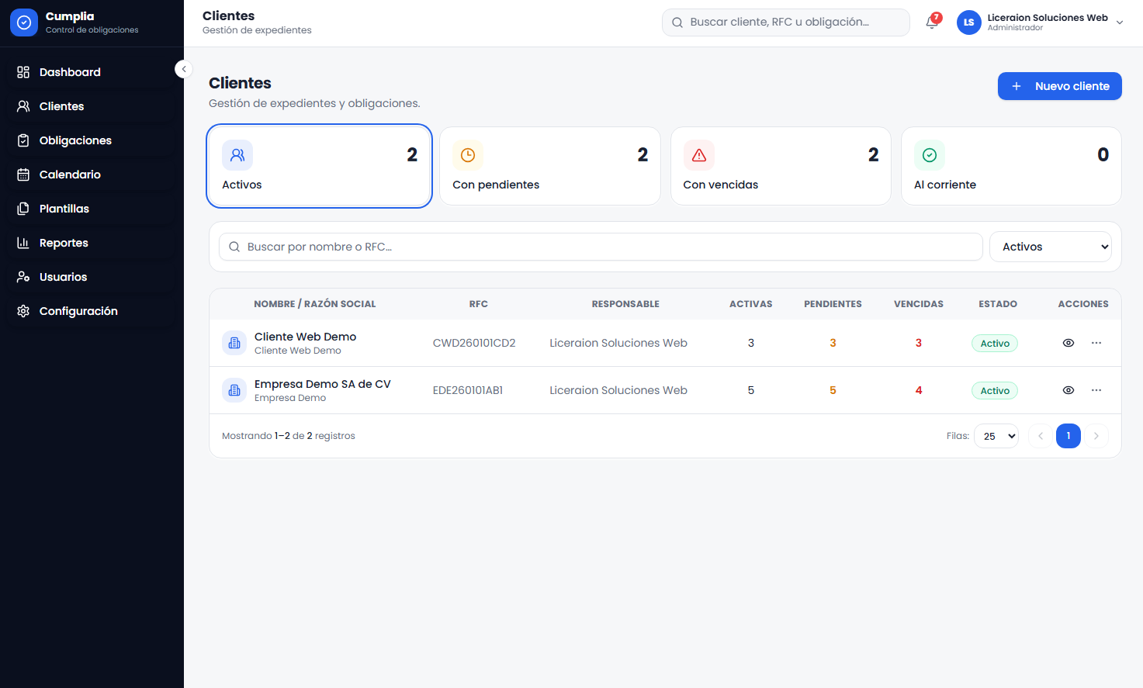Open more actions for Empresa Demo SA de CV
This screenshot has width=1143, height=688.
point(1096,390)
